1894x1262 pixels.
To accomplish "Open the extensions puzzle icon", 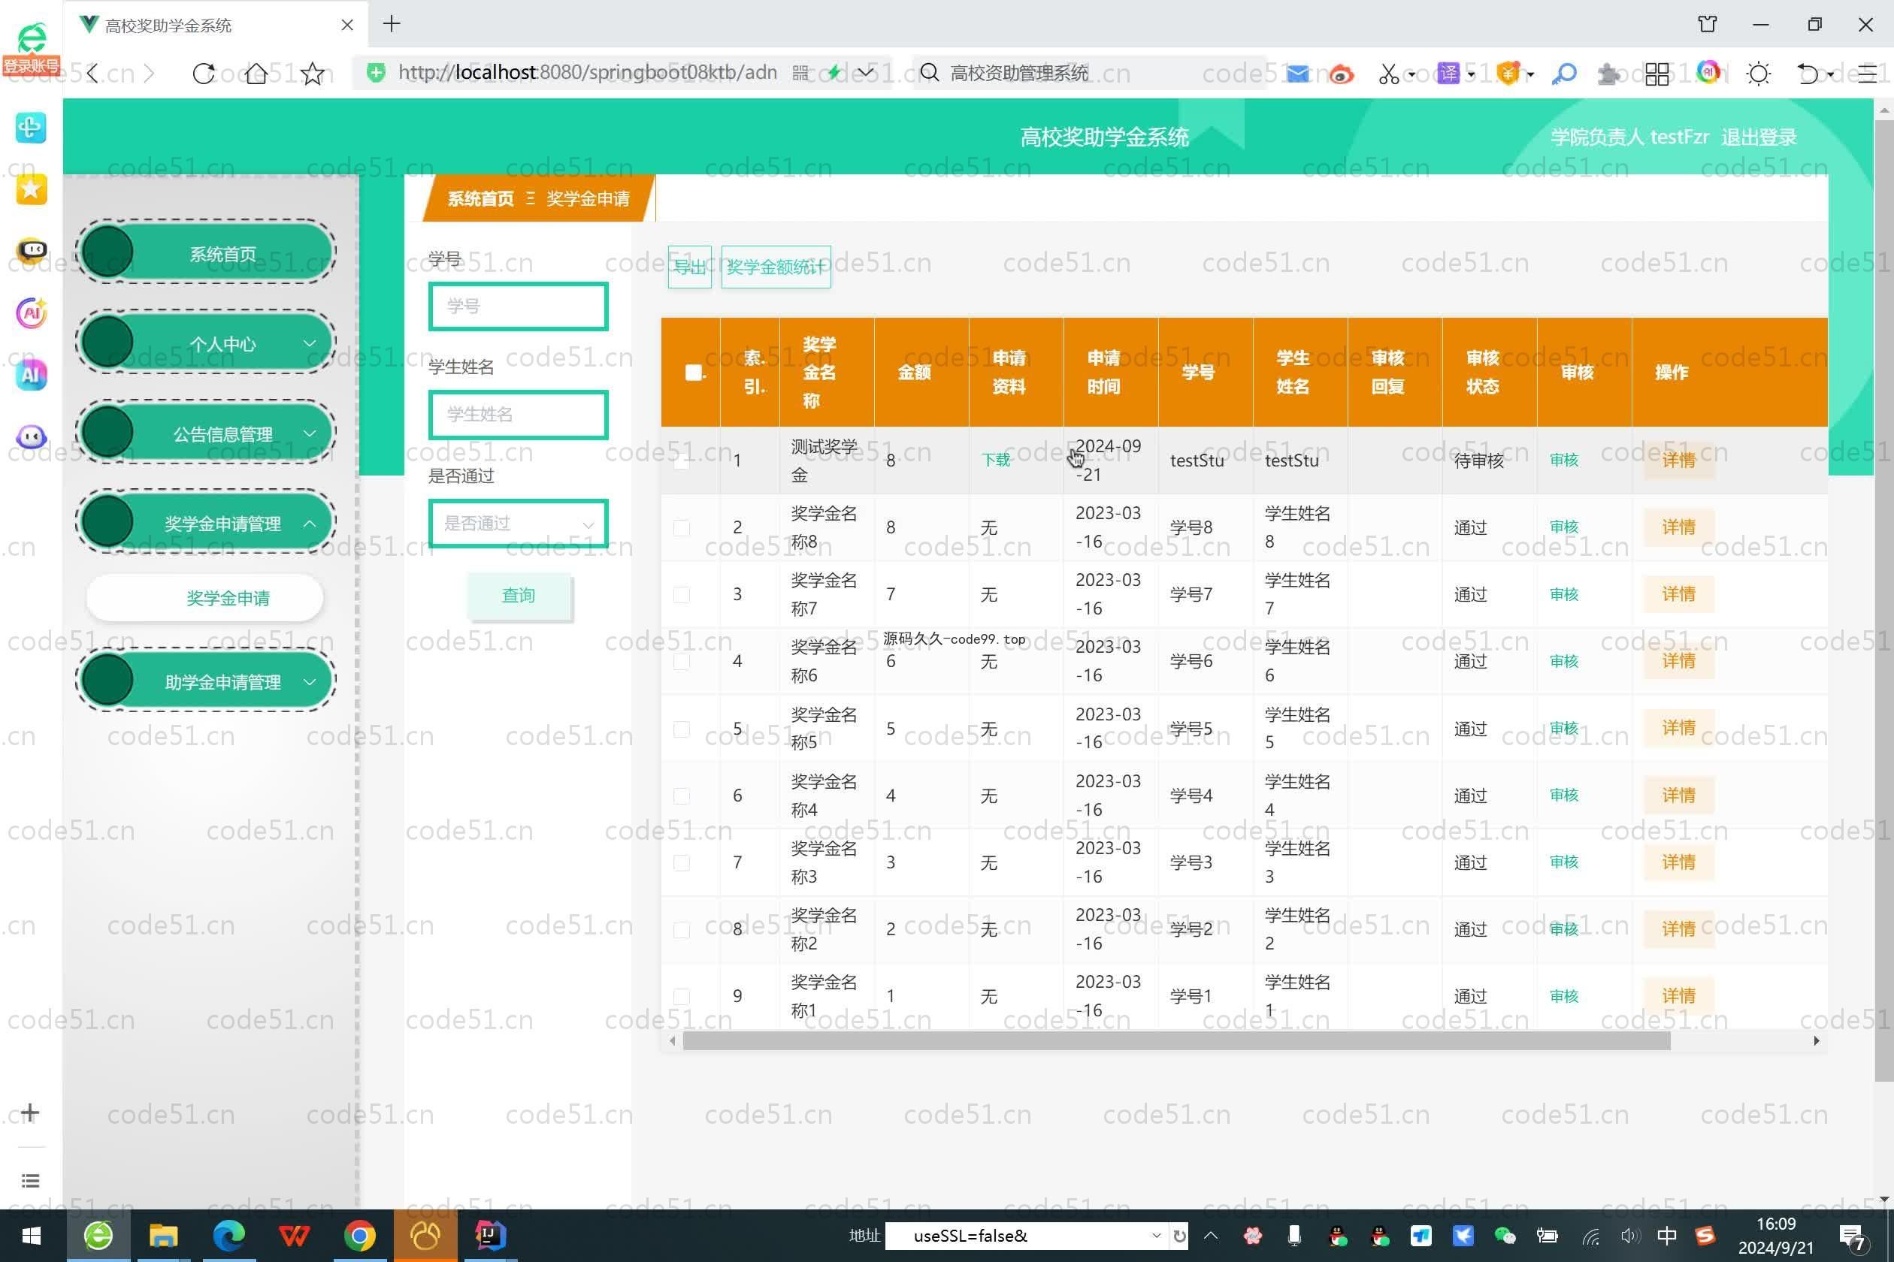I will coord(1608,74).
